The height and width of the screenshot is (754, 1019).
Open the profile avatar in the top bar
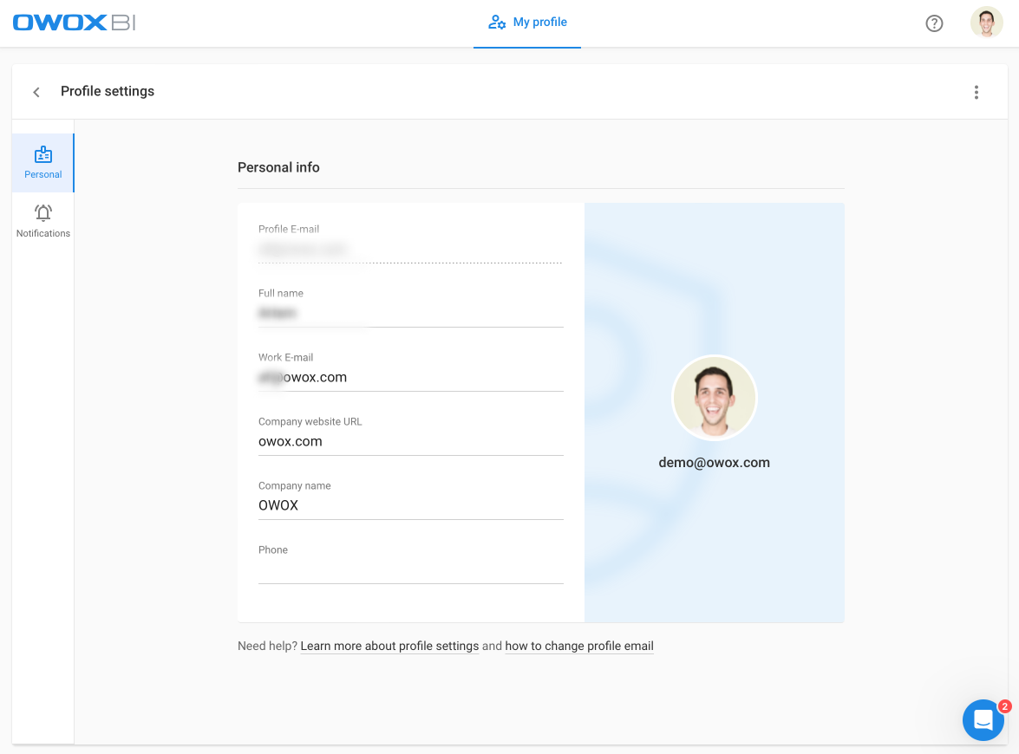point(986,23)
